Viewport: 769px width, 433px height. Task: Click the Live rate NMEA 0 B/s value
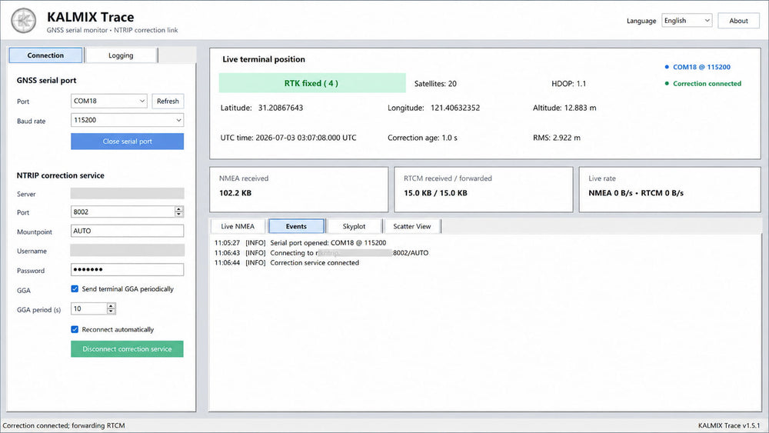(x=636, y=193)
